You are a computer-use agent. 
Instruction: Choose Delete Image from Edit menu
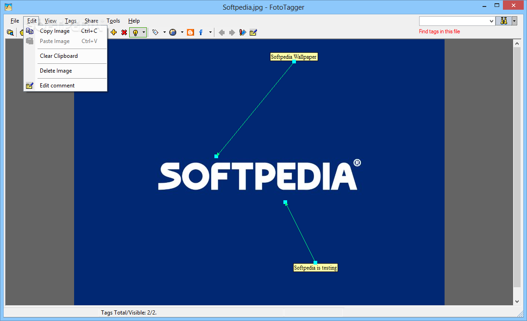[66, 70]
